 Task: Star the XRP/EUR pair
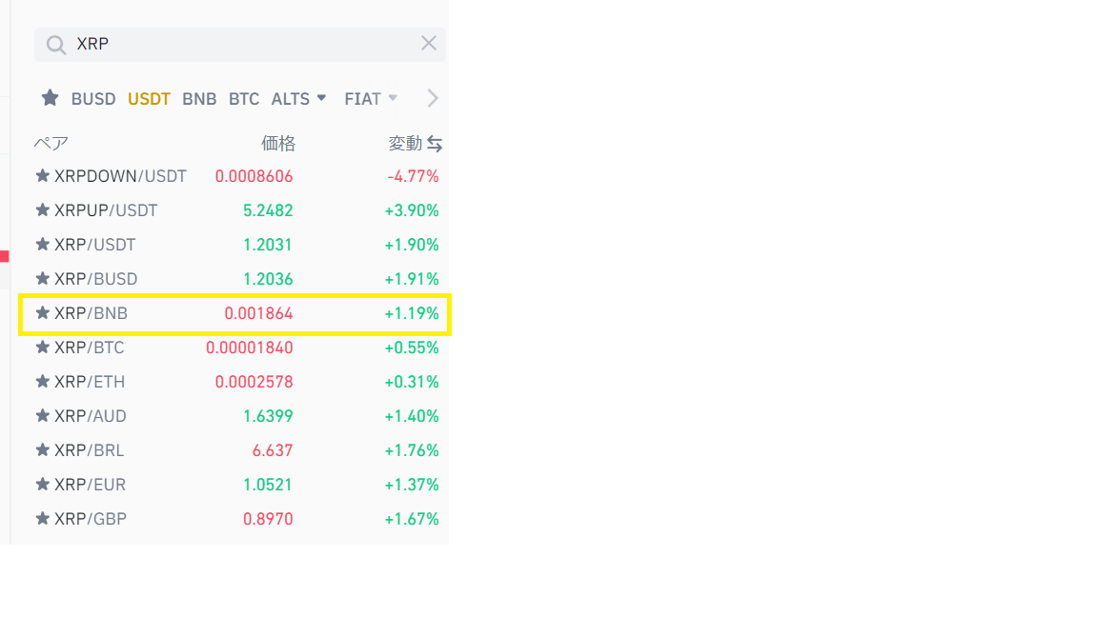click(42, 485)
